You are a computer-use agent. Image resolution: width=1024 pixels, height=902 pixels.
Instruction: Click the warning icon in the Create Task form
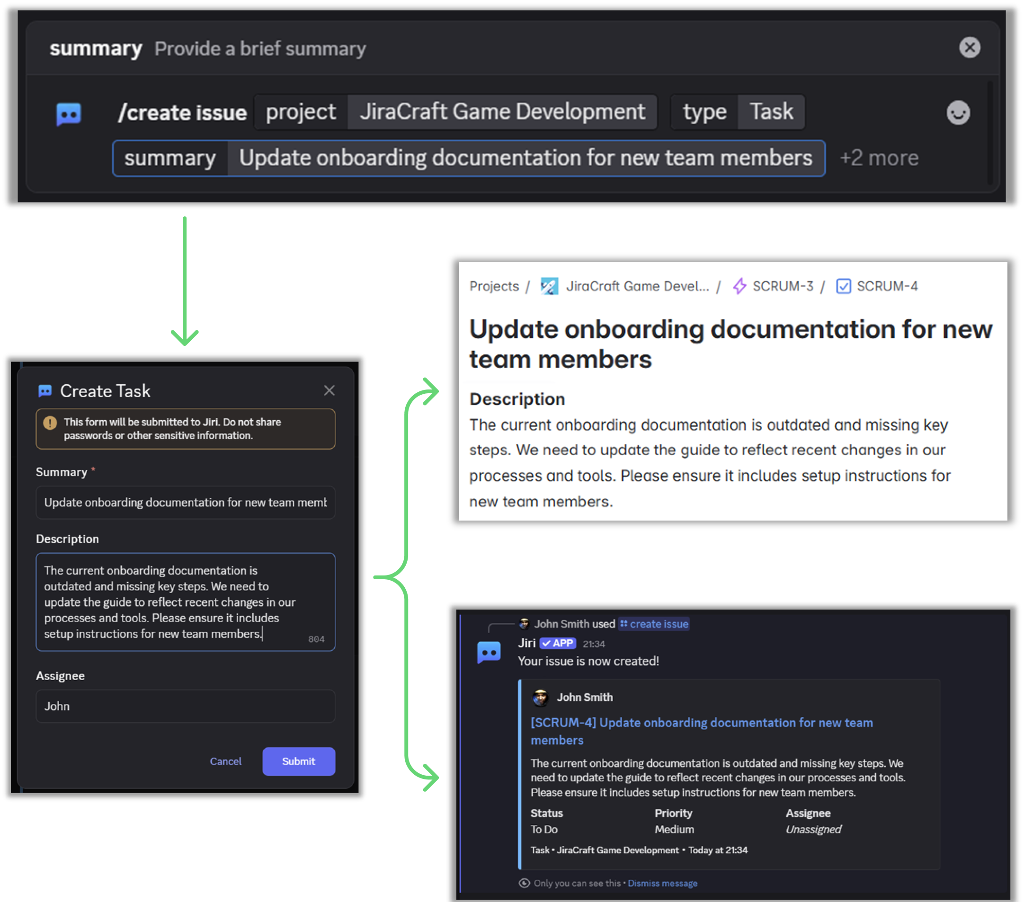click(x=50, y=423)
